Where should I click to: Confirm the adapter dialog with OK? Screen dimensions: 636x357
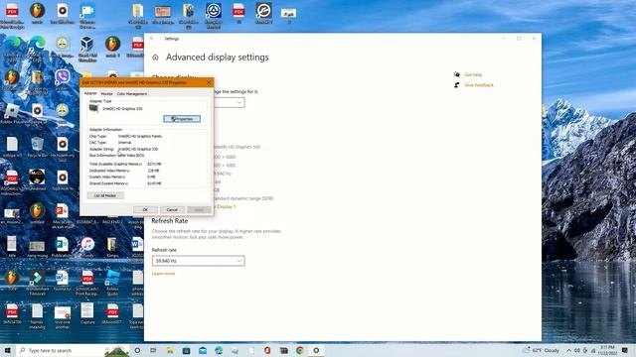click(x=145, y=209)
